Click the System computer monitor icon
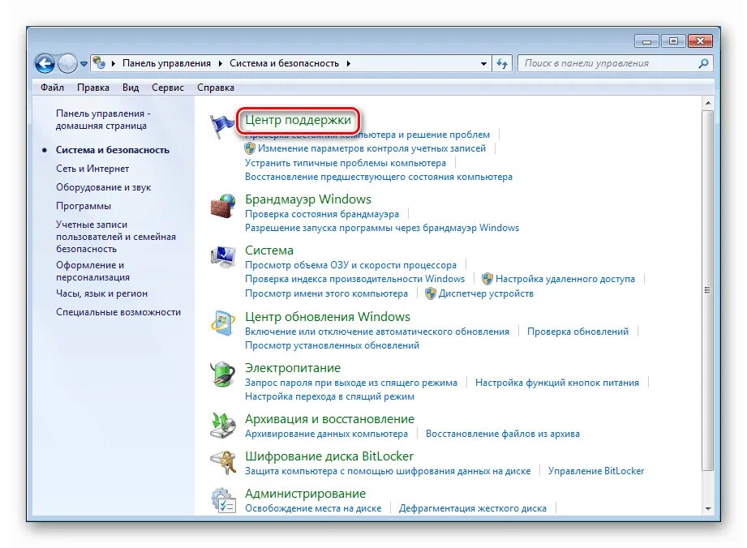Screen dimensions: 747x548 223,257
